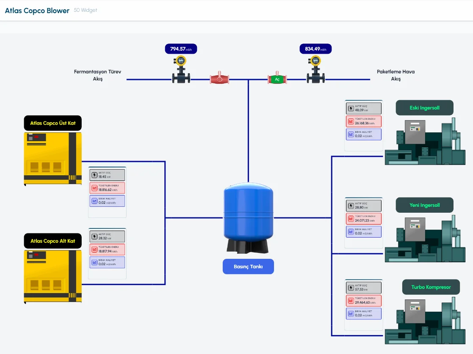Click red chart icon beside 24.071,23 kWh
The width and height of the screenshot is (473, 354).
point(351,219)
